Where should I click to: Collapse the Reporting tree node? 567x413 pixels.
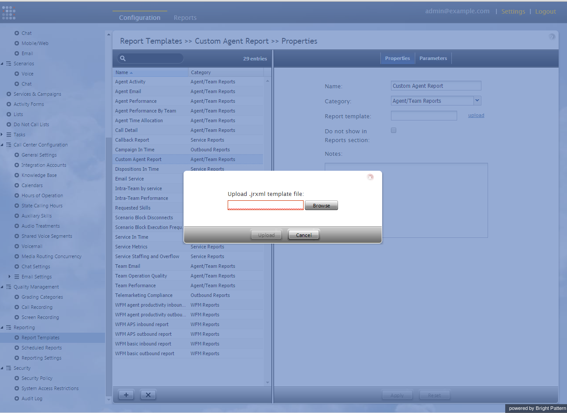2,327
